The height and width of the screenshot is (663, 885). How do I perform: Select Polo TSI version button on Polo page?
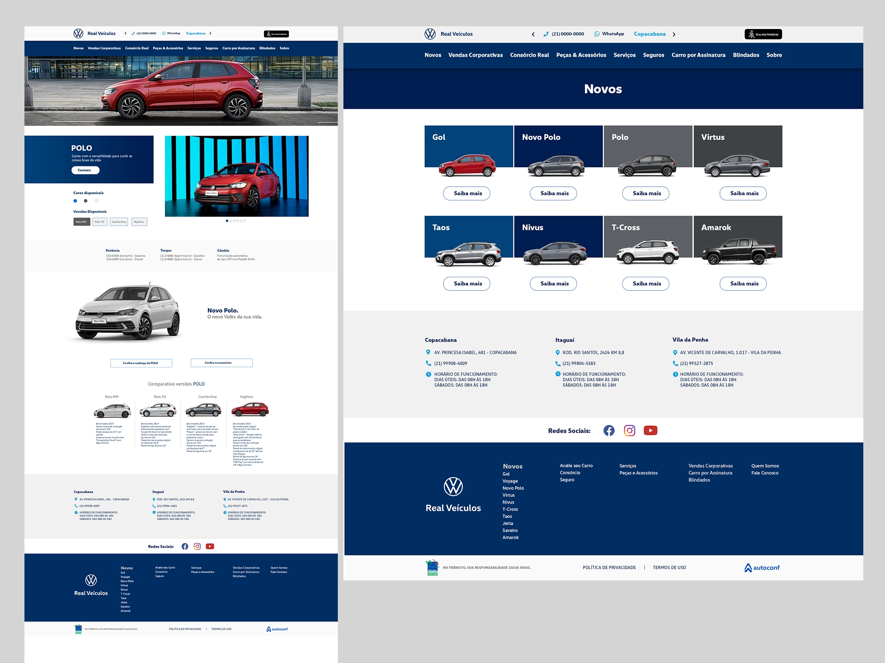(x=100, y=222)
